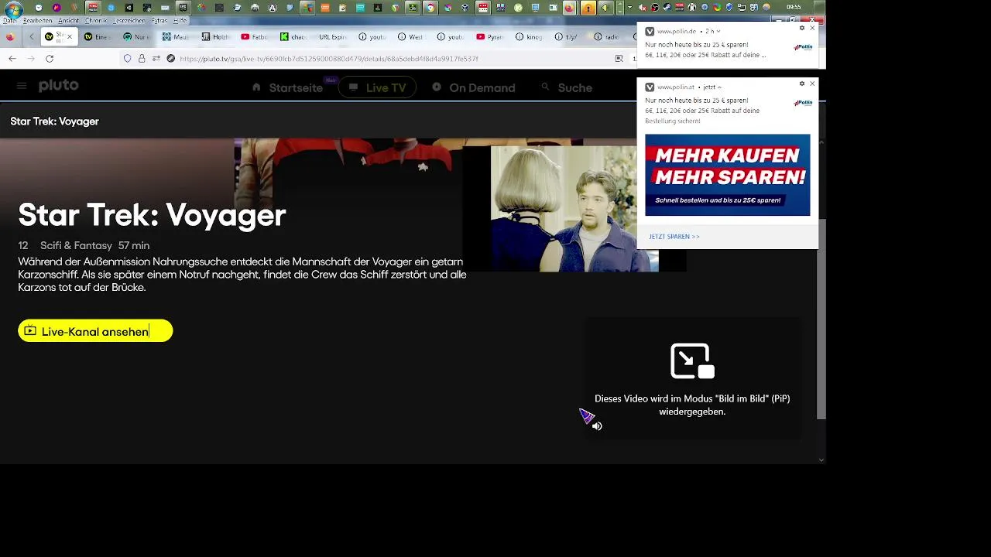The height and width of the screenshot is (557, 991).
Task: Click the www.pollin.de notification source
Action: point(676,32)
